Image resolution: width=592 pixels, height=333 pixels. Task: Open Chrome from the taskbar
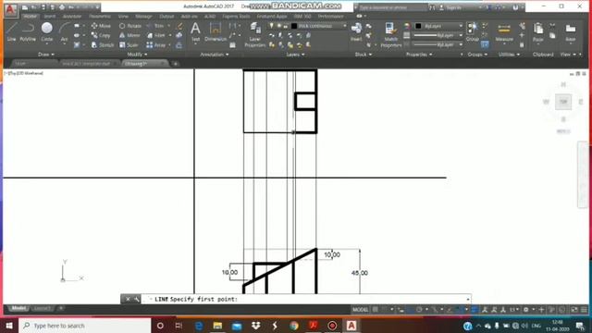(x=294, y=326)
